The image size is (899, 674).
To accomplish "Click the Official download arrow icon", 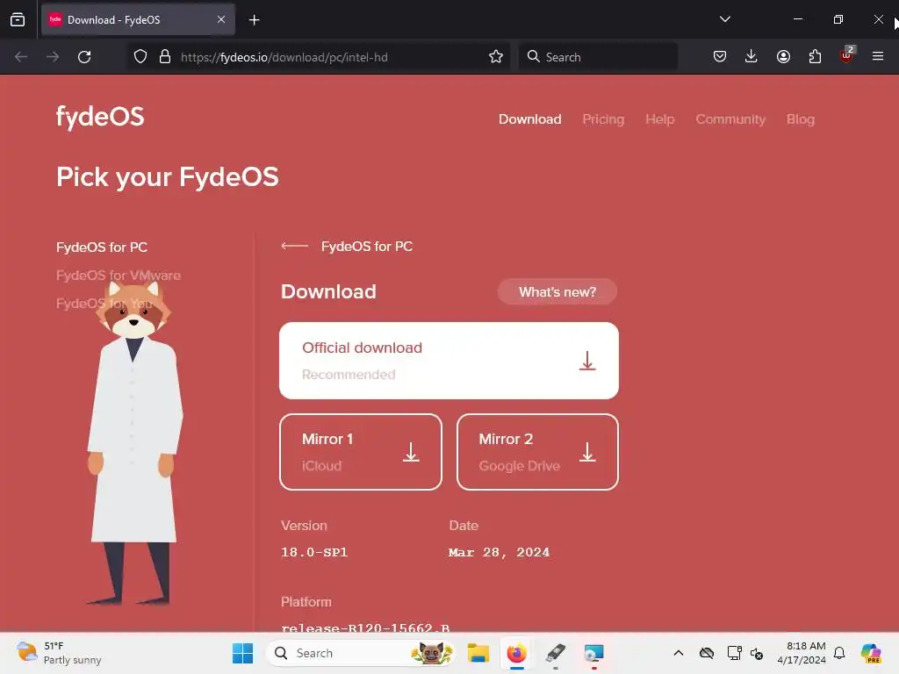I will point(587,361).
